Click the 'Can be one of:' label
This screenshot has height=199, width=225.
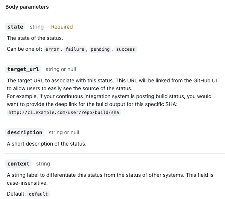pyautogui.click(x=24, y=49)
